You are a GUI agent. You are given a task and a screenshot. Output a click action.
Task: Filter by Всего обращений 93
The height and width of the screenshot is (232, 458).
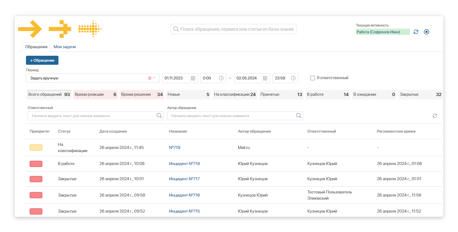(x=49, y=94)
